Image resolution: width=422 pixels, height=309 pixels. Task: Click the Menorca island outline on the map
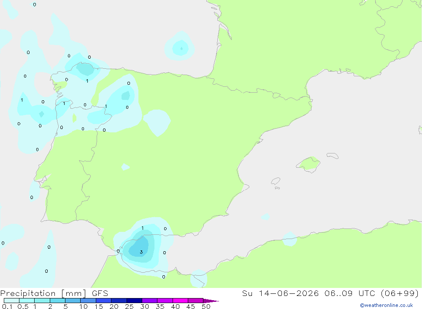pos(333,156)
